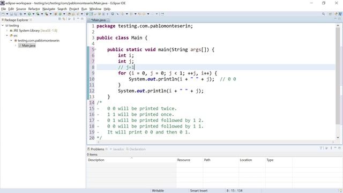Image resolution: width=343 pixels, height=193 pixels.
Task: Open the Navigate menu
Action: (x=49, y=9)
